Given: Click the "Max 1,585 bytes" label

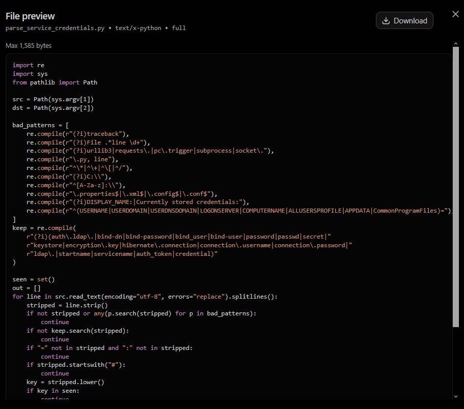Looking at the screenshot, I should (29, 45).
